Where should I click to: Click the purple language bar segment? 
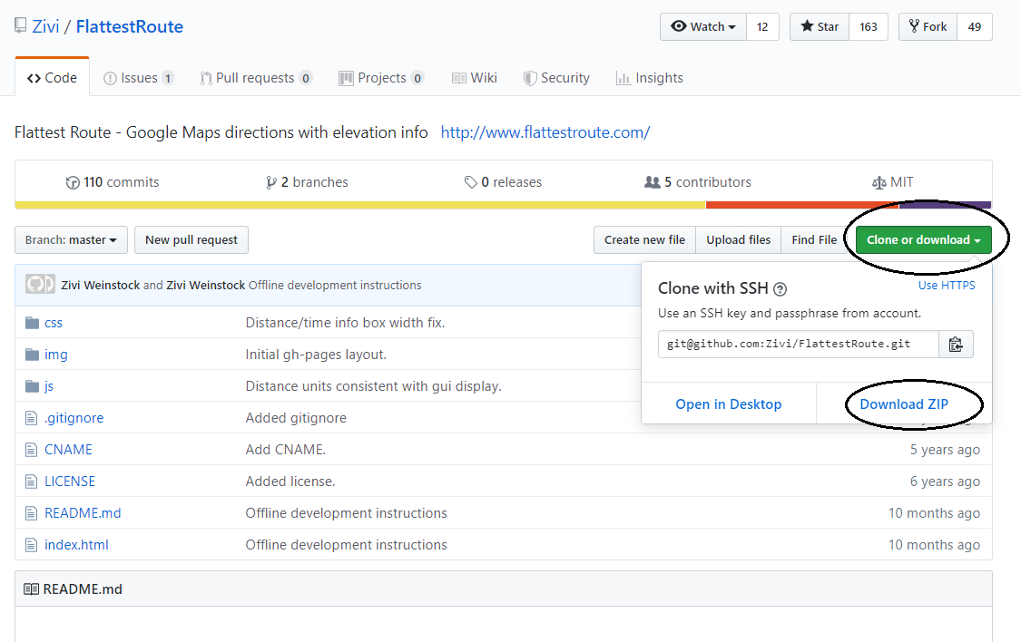click(x=945, y=206)
